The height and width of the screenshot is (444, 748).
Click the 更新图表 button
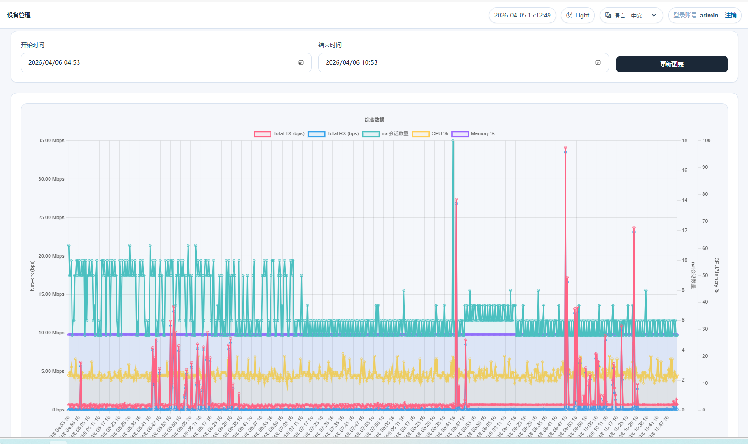tap(671, 64)
